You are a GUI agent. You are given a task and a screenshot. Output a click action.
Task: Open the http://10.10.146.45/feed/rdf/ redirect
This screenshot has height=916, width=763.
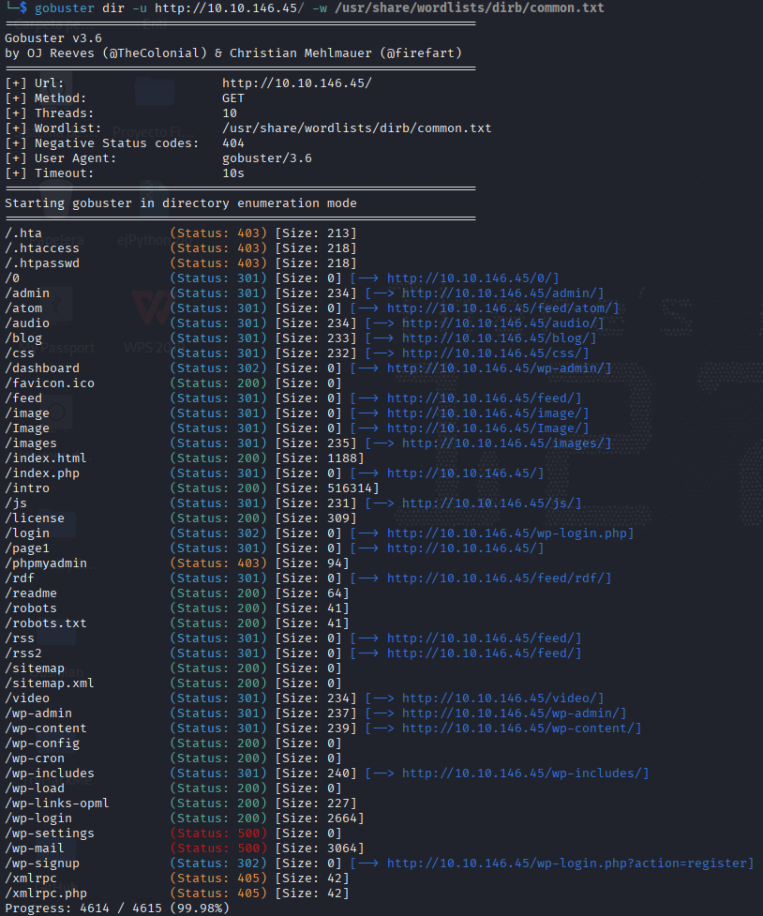click(496, 578)
